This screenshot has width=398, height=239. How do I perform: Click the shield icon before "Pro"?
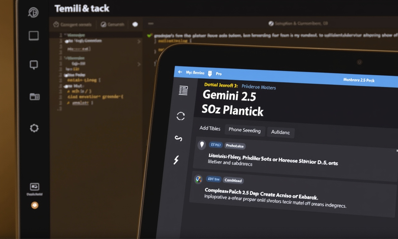point(210,73)
